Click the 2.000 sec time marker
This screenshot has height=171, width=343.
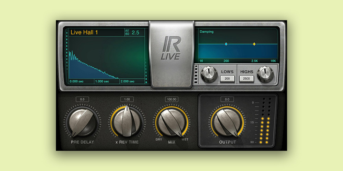128,81
